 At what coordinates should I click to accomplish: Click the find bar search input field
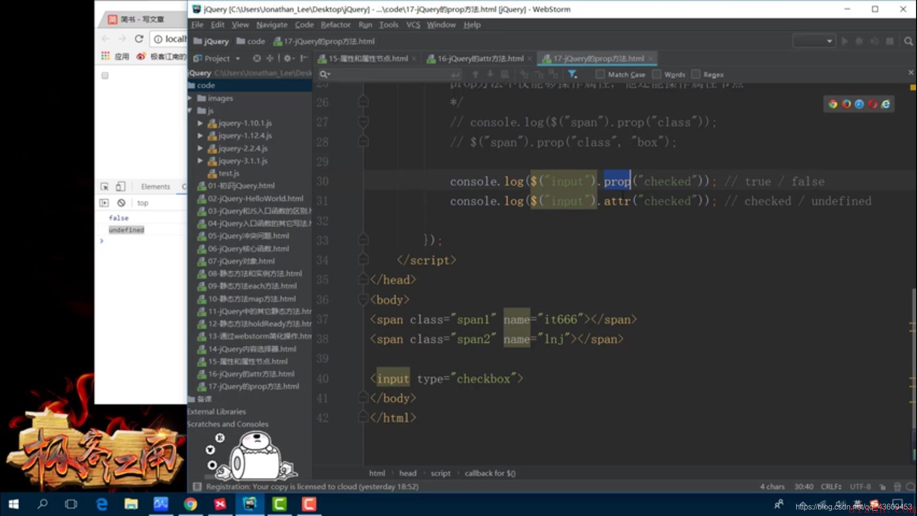(x=389, y=75)
